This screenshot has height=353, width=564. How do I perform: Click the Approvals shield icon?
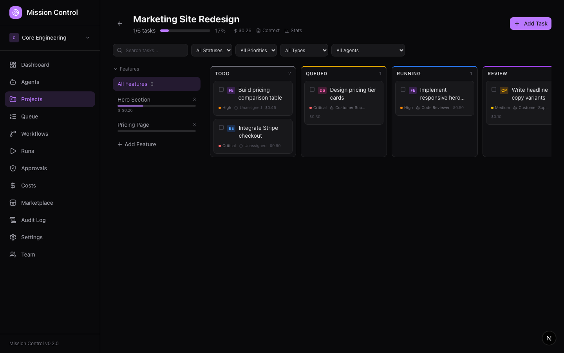[x=13, y=168]
